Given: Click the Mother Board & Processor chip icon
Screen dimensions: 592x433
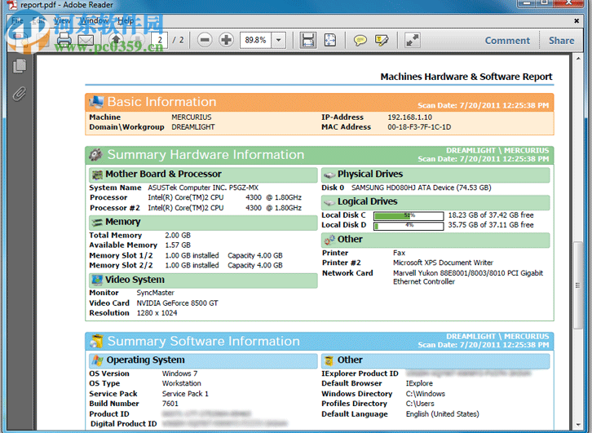Looking at the screenshot, I should point(97,175).
